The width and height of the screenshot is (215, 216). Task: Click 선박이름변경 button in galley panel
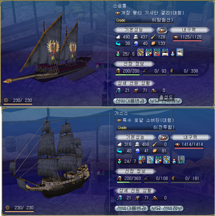coord(130,101)
